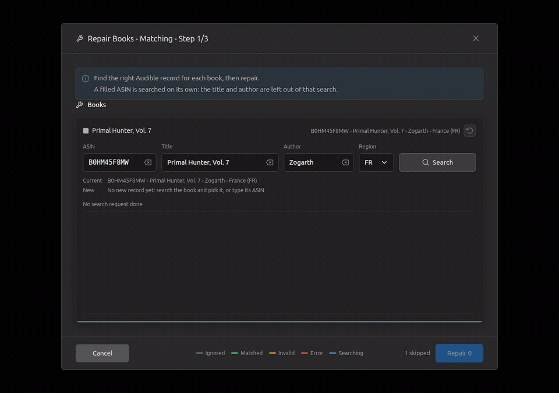Viewport: 559px width, 393px height.
Task: Reset the Primal Hunter, Vol. 7 match
Action: click(x=469, y=130)
